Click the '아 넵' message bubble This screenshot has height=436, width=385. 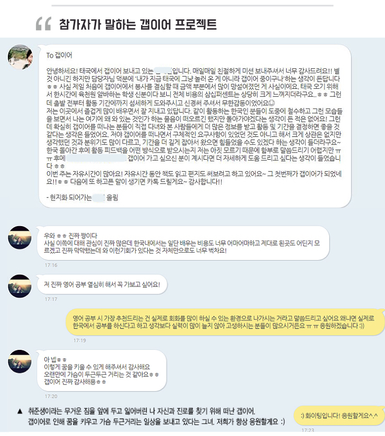click(x=101, y=371)
